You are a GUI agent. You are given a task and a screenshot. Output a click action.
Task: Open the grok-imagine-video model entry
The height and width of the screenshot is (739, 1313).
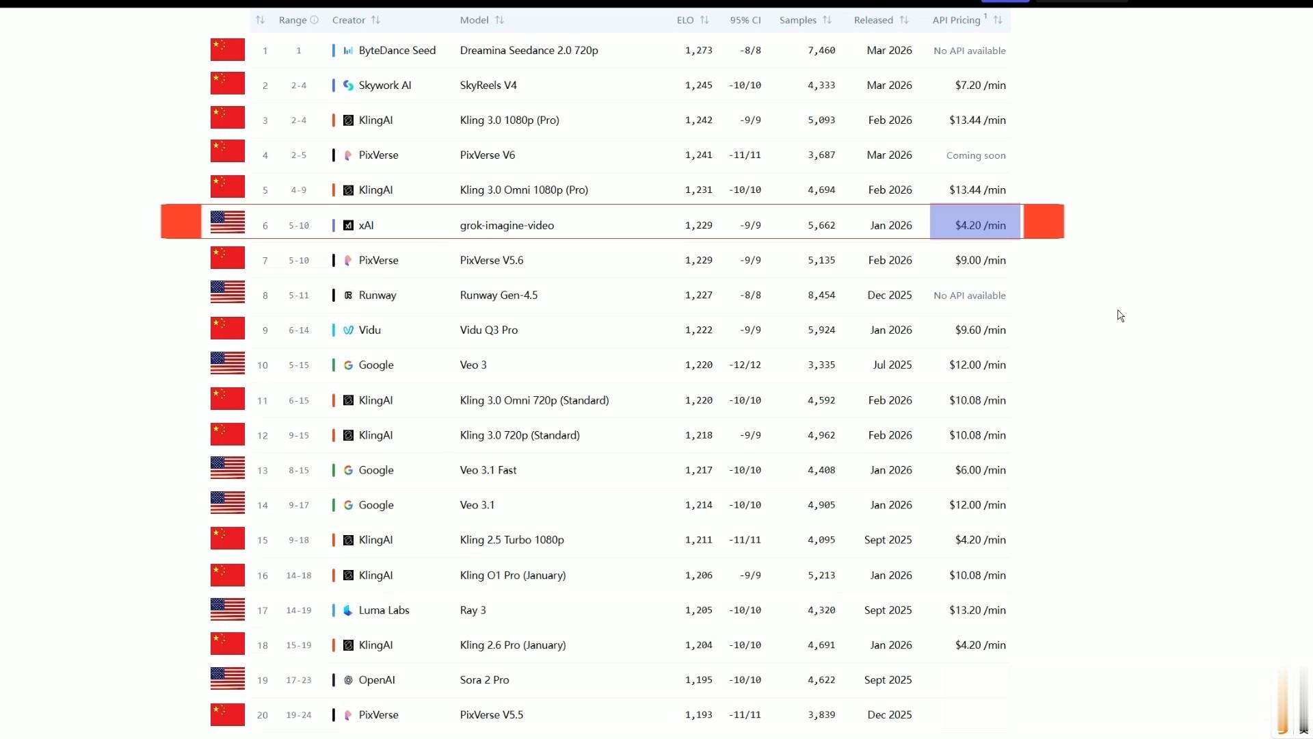pyautogui.click(x=507, y=225)
